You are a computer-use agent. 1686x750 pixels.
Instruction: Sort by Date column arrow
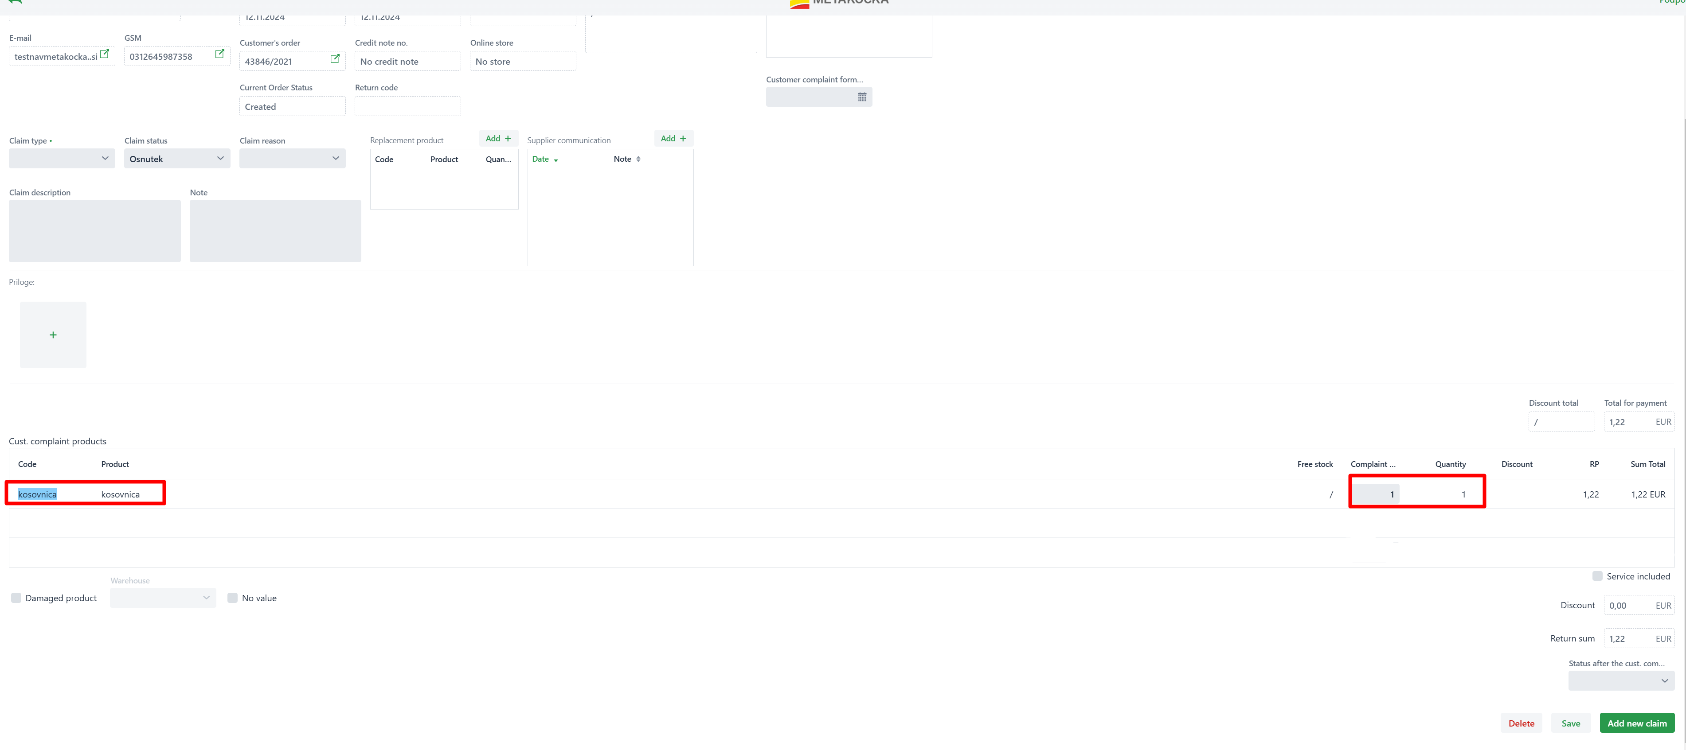tap(555, 160)
